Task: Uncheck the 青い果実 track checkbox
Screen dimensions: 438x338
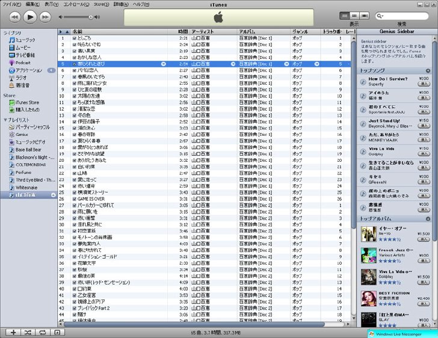Action: point(75,51)
